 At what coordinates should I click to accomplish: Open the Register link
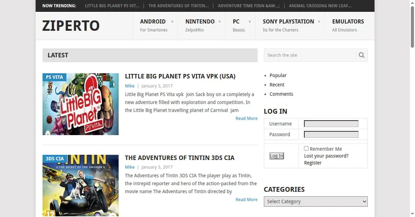(313, 163)
